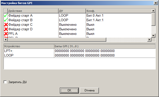
Task: Click LOOP in the Фейдер старт B row
Action: point(64,20)
